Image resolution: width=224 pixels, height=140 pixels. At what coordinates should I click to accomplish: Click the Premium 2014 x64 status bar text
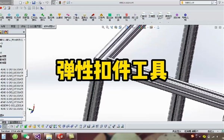coord(12,131)
